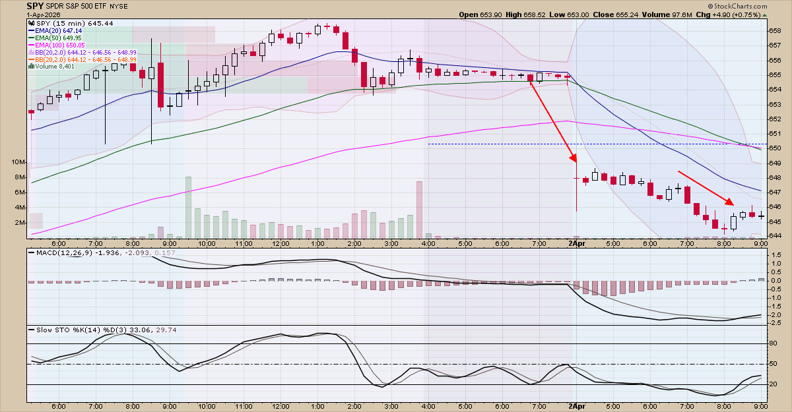Screen dimensions: 792x412
Task: Click the 656 price axis label
Action: [775, 60]
